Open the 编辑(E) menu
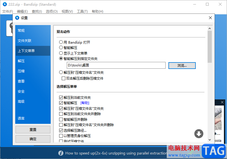Screen dimensions: 227x159 click(x=22, y=12)
